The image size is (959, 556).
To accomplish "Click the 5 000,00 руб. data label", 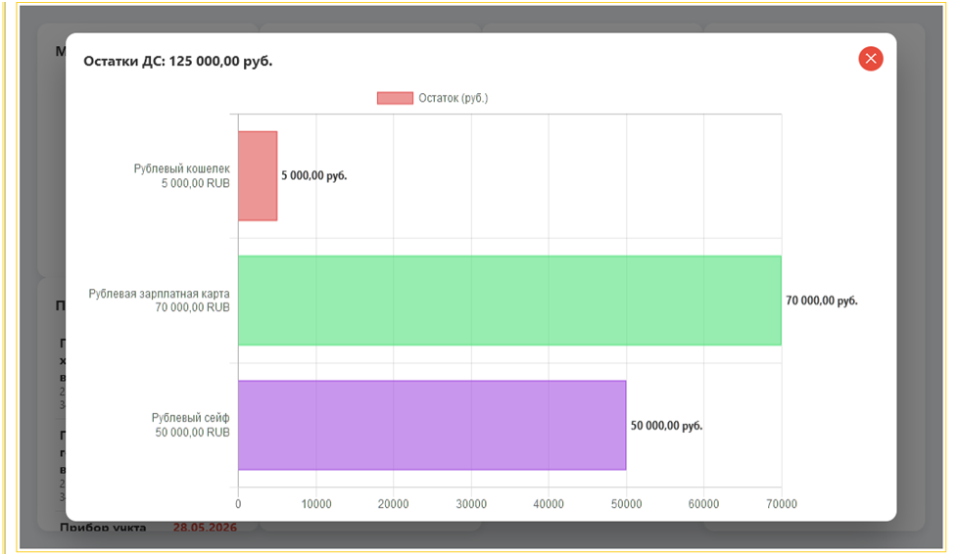I will click(x=313, y=175).
